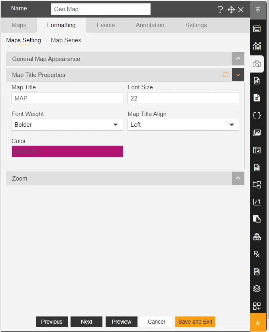The height and width of the screenshot is (332, 269).
Task: Click the Preview button
Action: coord(122,322)
